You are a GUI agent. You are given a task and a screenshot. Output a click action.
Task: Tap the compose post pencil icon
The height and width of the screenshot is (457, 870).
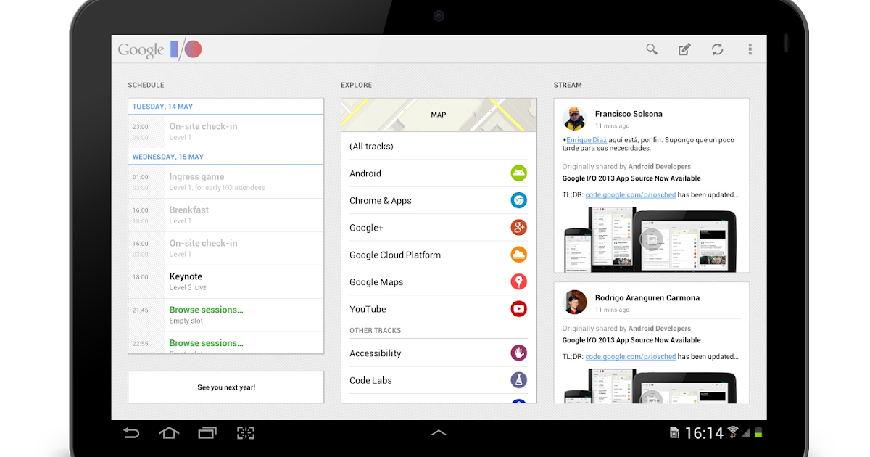(x=684, y=49)
